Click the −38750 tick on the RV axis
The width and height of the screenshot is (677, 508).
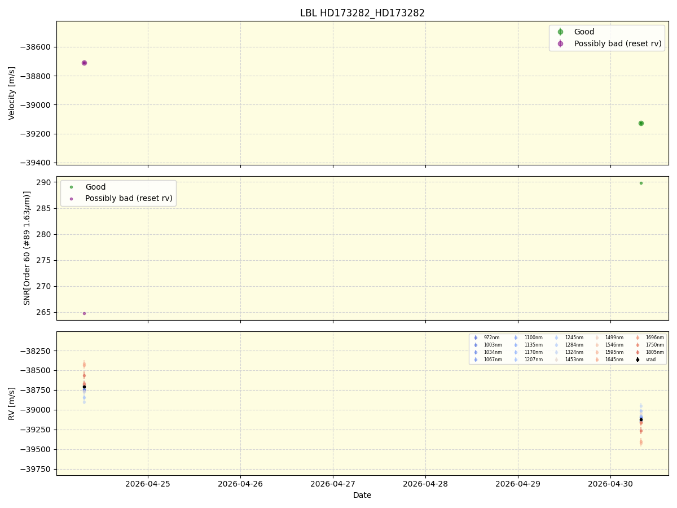[37, 390]
